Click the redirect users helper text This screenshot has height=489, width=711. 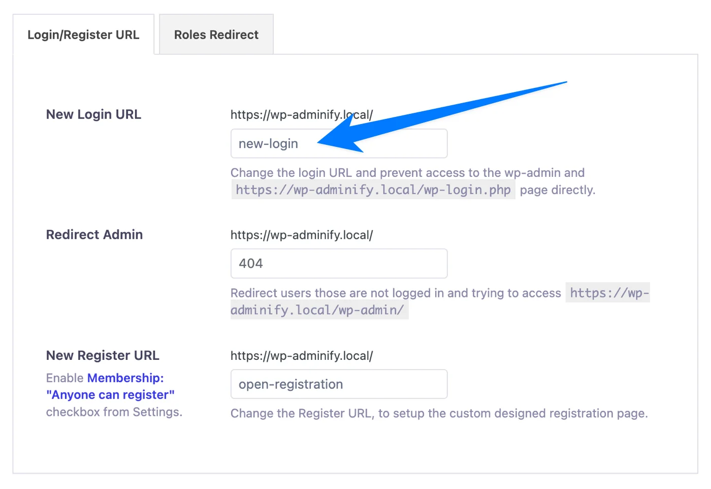[395, 293]
